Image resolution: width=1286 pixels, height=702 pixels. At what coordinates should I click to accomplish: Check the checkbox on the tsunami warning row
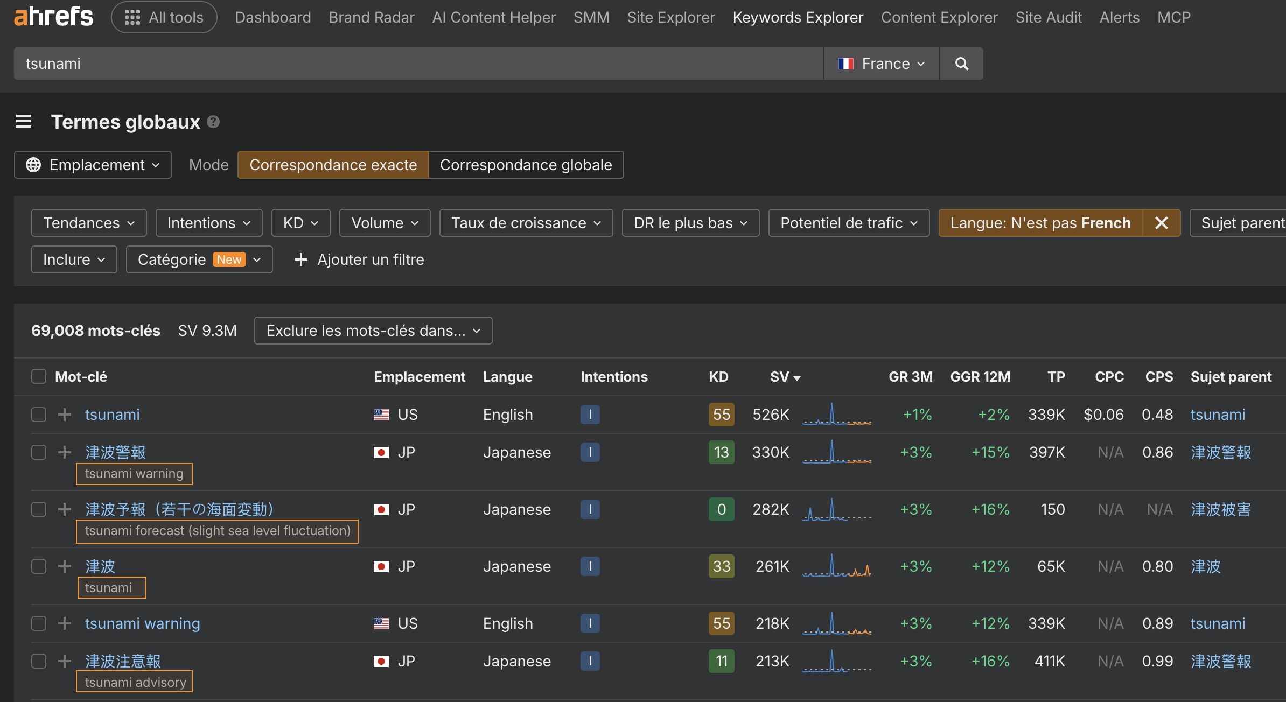tap(38, 623)
